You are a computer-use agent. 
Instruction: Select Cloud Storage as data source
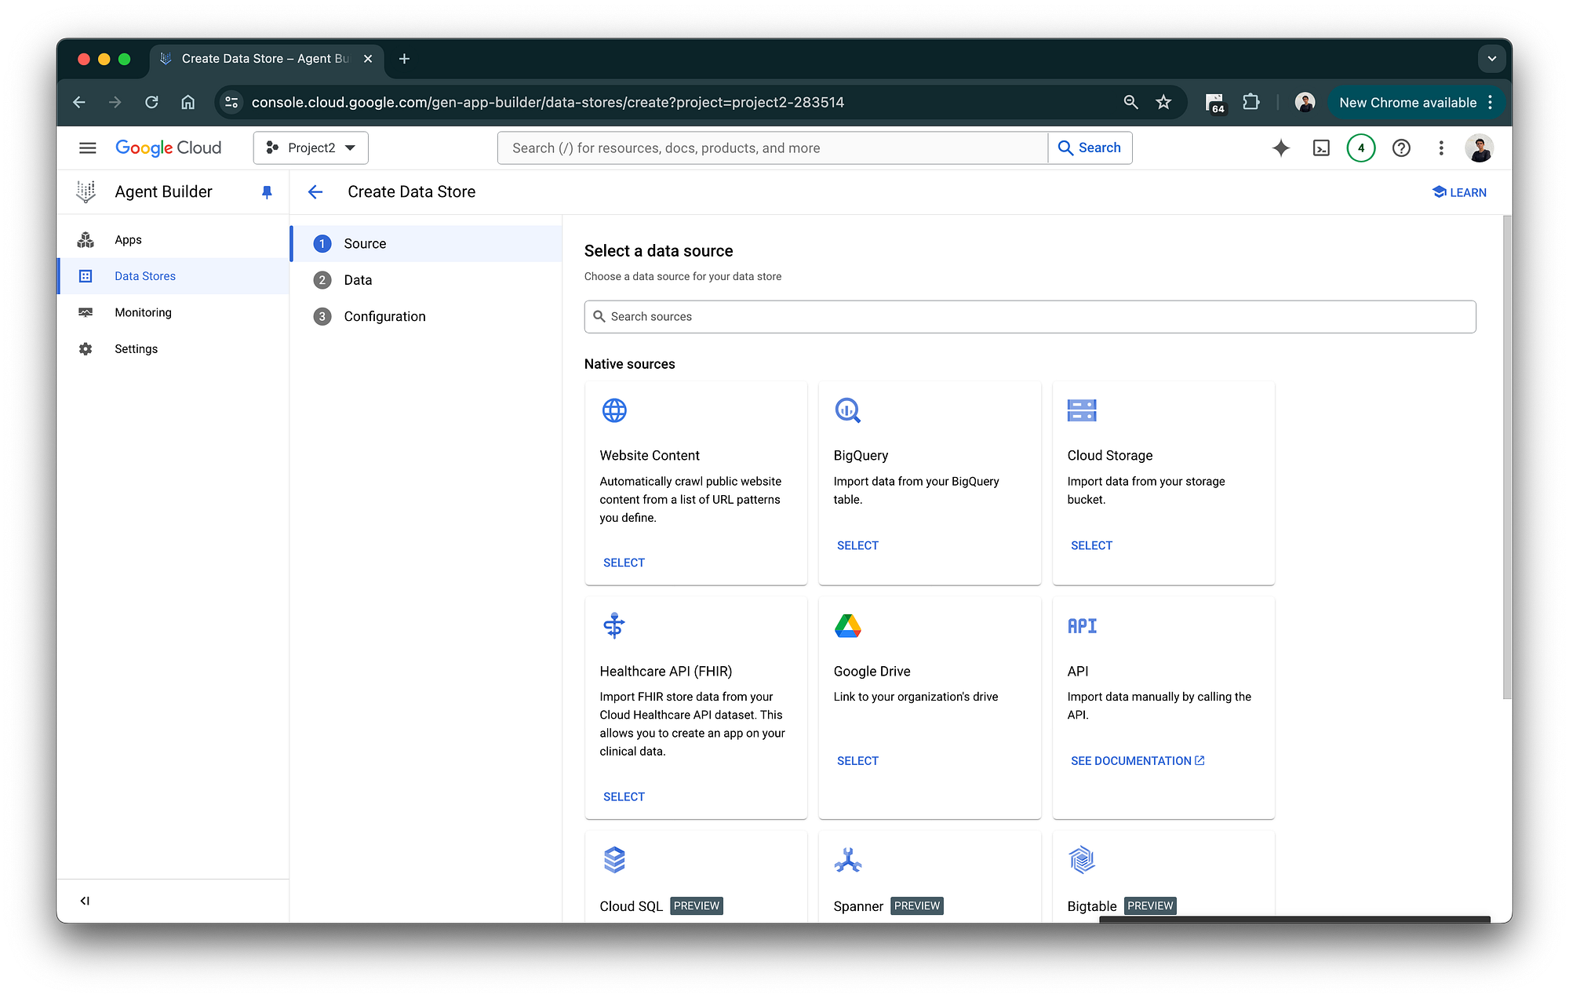pos(1091,545)
